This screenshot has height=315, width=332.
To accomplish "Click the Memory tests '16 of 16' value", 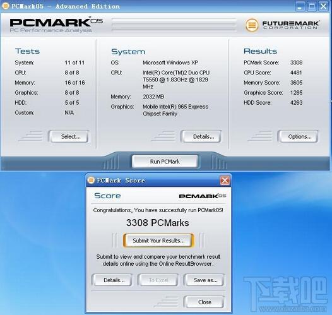I will [74, 83].
